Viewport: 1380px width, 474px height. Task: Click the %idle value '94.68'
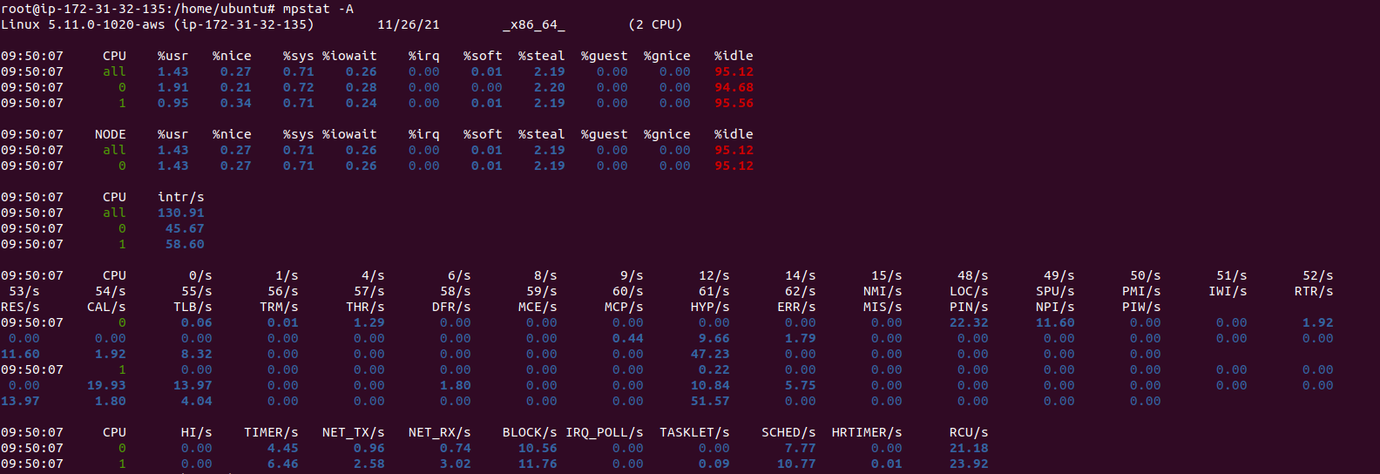coord(734,87)
